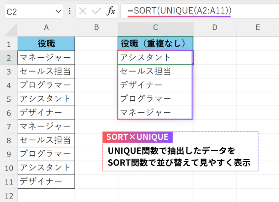Select cell A4 containing プログラマー

(x=46, y=85)
